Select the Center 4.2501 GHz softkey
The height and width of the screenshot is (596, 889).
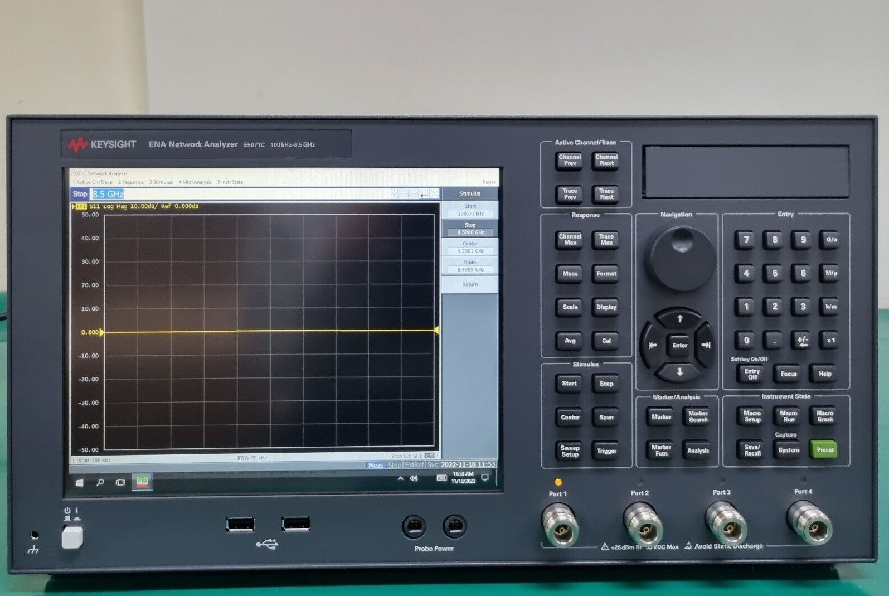pyautogui.click(x=470, y=247)
